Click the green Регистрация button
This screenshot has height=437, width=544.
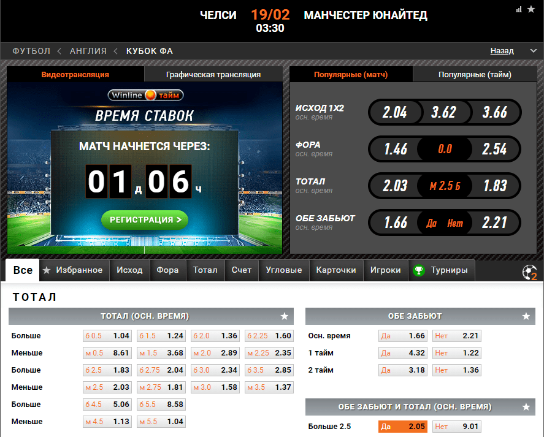click(145, 219)
